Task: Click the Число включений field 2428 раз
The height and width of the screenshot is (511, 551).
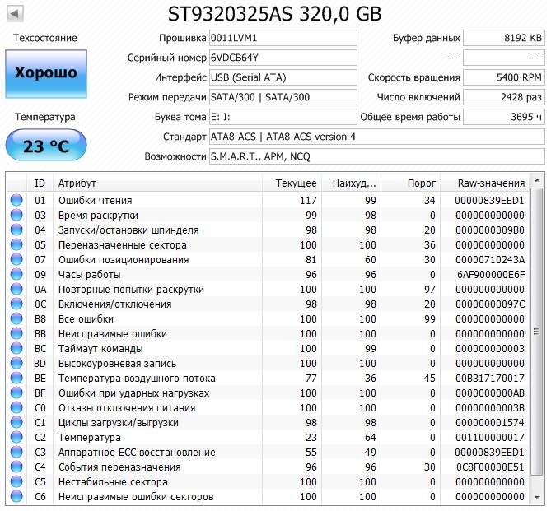Action: (x=504, y=97)
